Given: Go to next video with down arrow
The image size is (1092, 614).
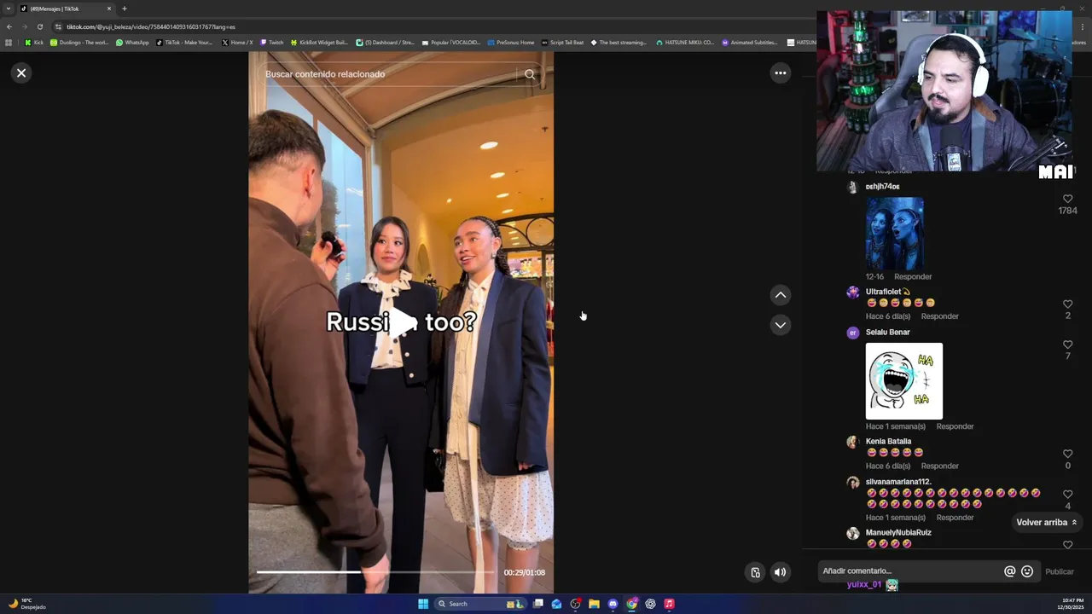Looking at the screenshot, I should click(780, 325).
